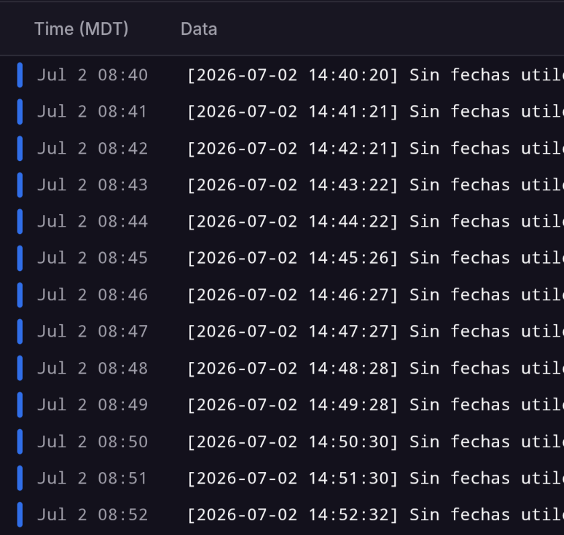Click the blue level bar of 08:40 row
The width and height of the screenshot is (564, 535).
click(19, 75)
